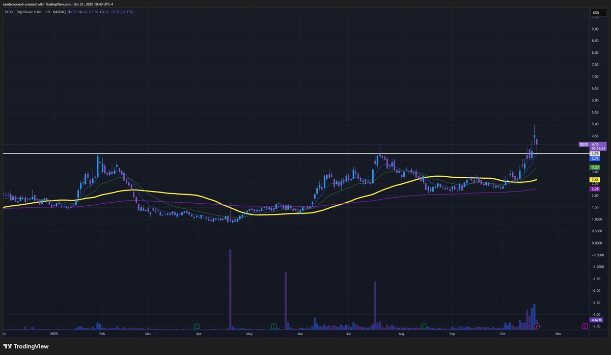
Task: Click the 4.62M volume readout on the price axis
Action: pos(596,320)
